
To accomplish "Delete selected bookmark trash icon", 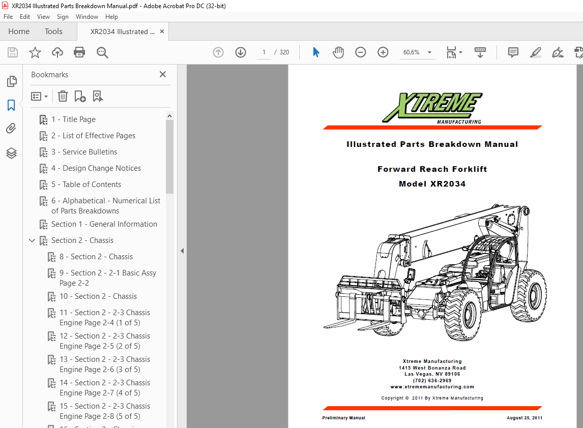I will (x=63, y=96).
